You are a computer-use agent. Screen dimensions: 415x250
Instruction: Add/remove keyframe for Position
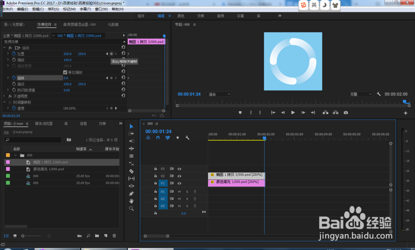click(111, 53)
